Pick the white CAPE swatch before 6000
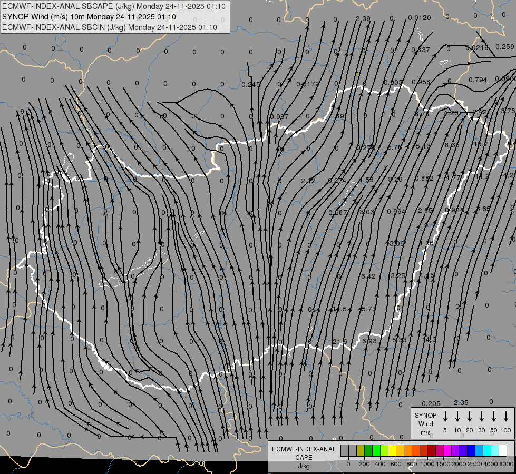This screenshot has width=516, height=474. click(x=503, y=450)
